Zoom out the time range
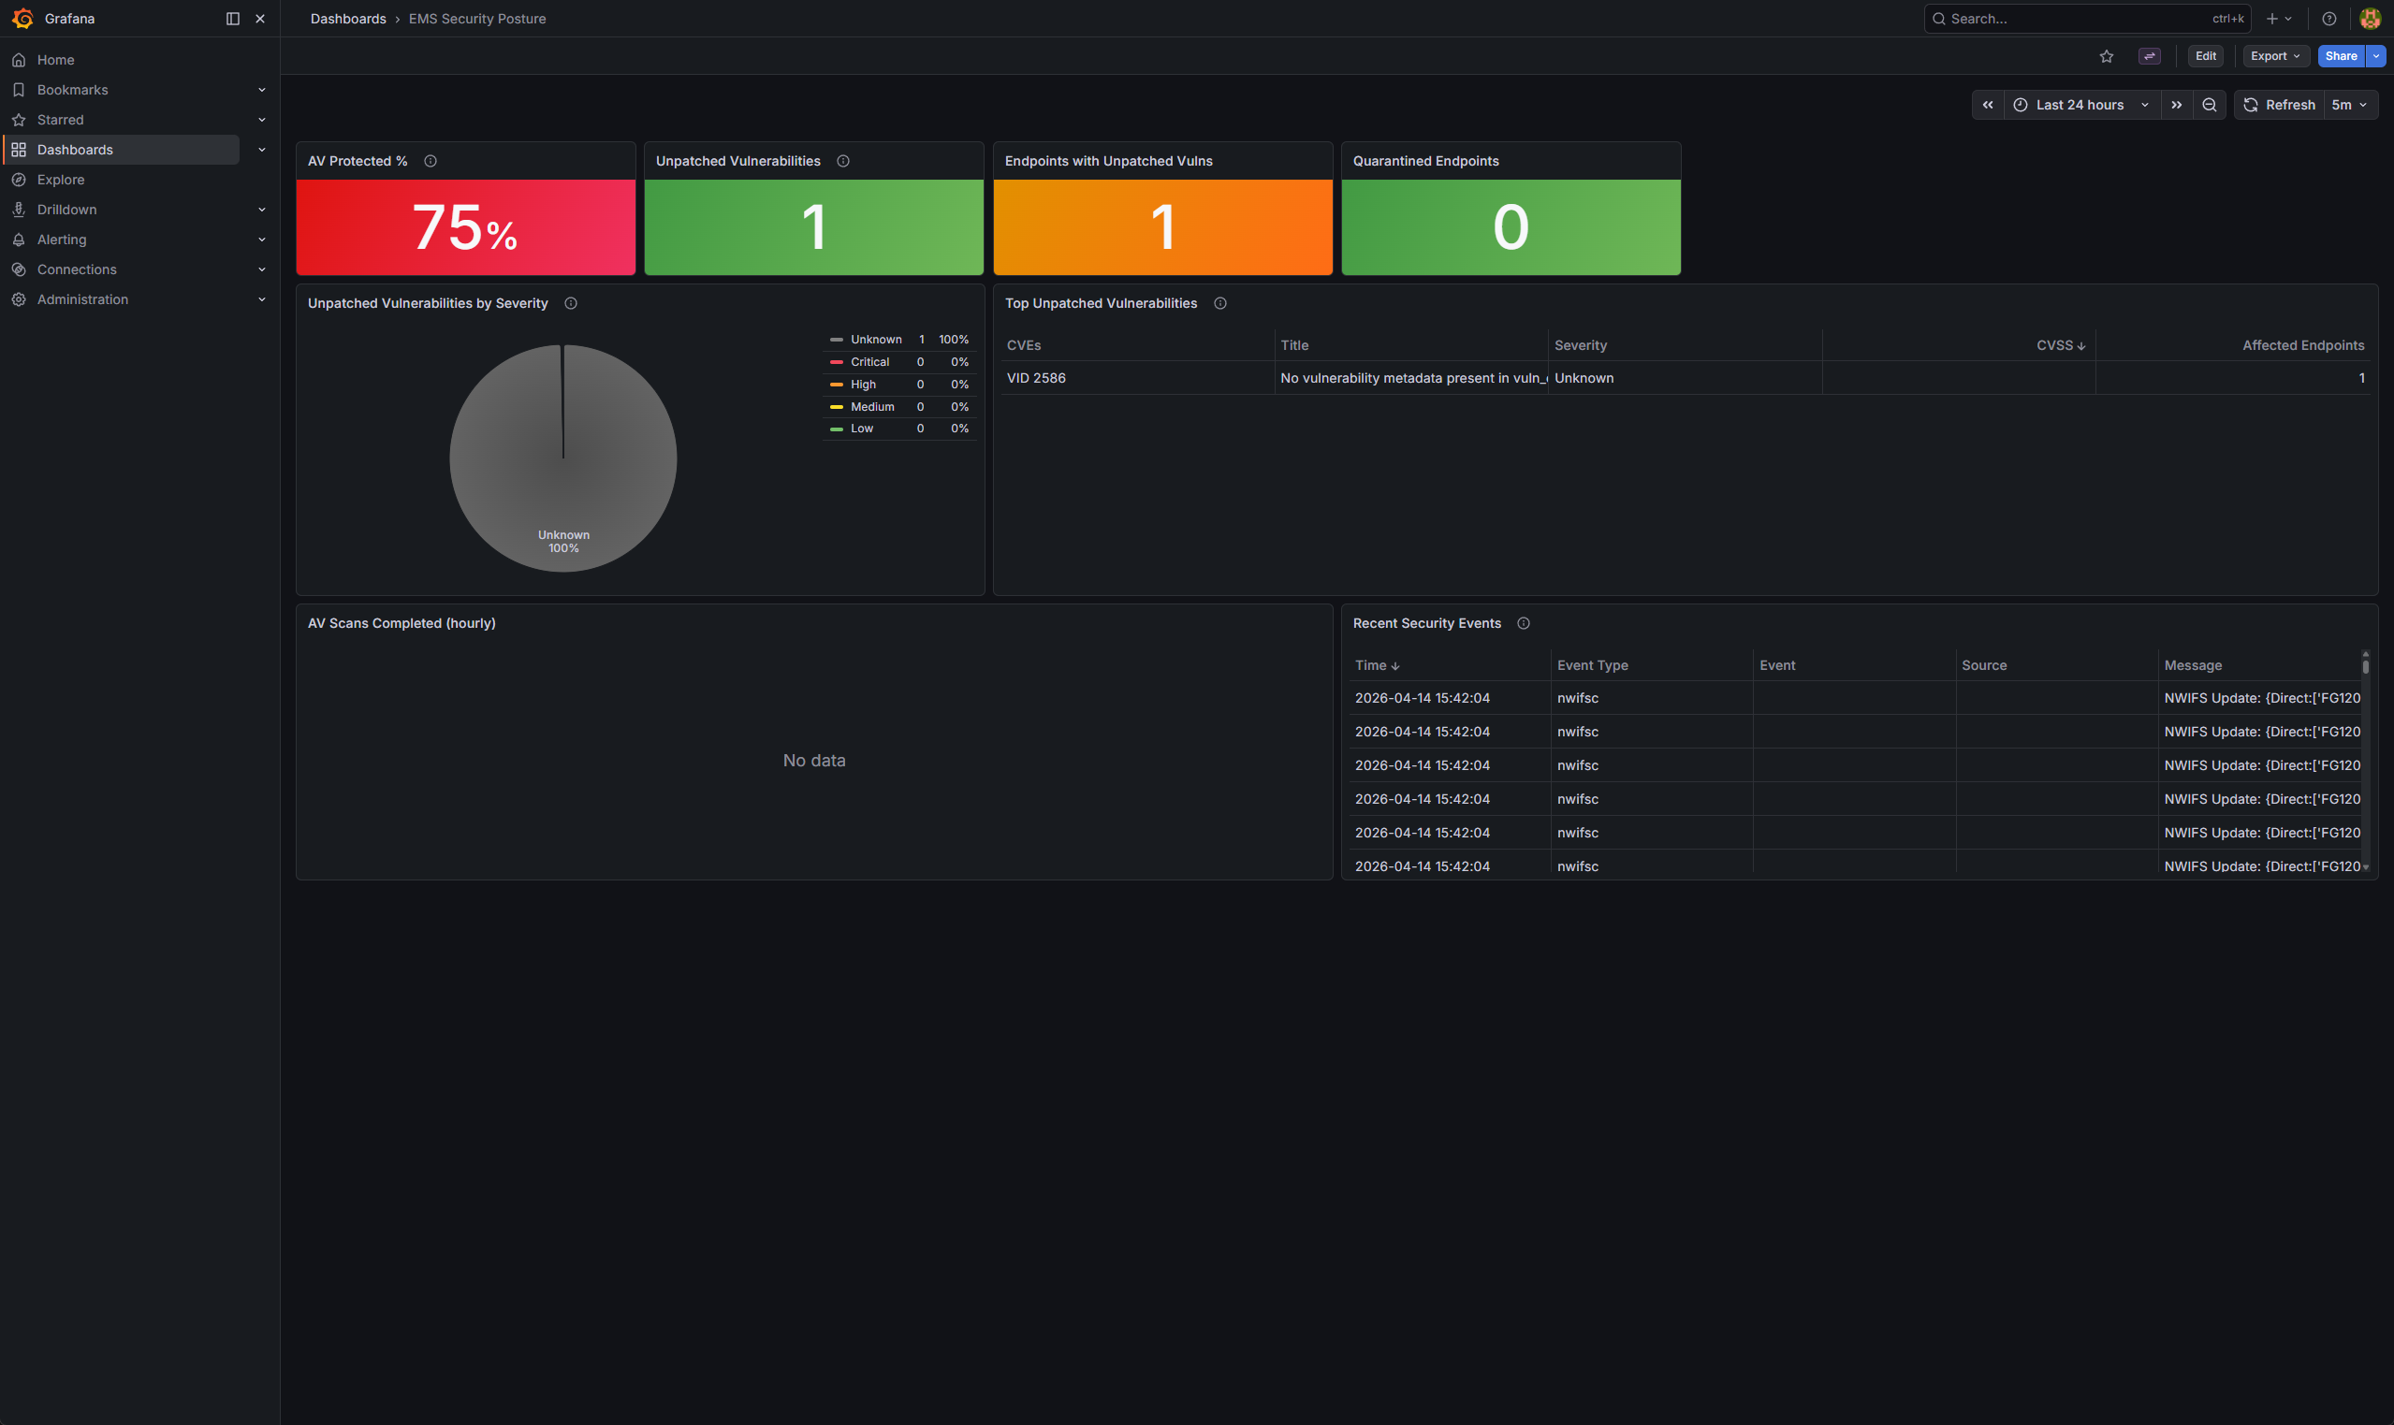The image size is (2394, 1425). pyautogui.click(x=2210, y=105)
